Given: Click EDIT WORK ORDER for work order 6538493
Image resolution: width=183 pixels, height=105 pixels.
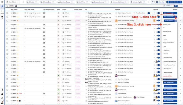Looking at the screenshot, I should [x=169, y=94].
